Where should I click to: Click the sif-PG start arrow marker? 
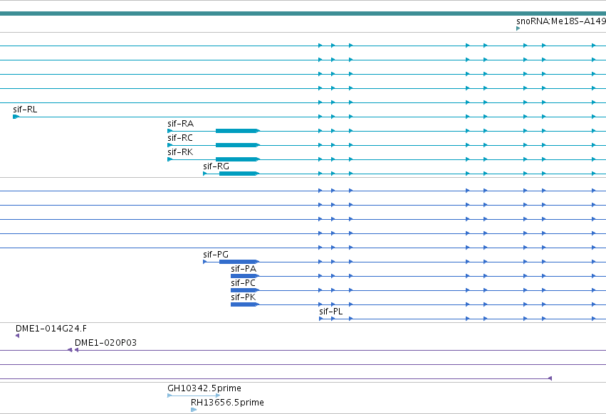pos(205,262)
